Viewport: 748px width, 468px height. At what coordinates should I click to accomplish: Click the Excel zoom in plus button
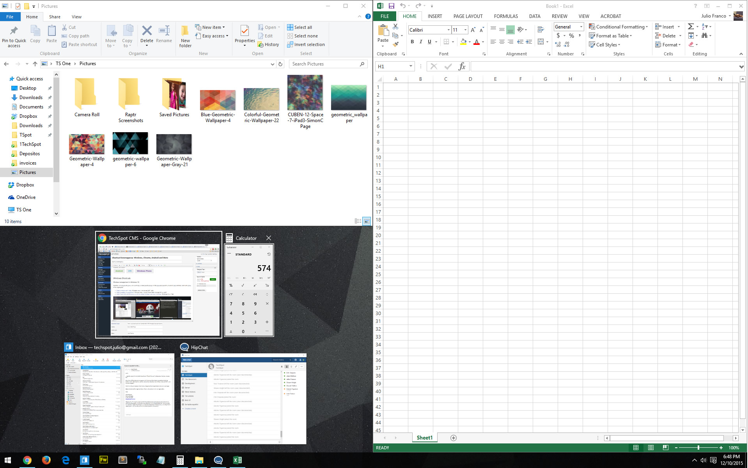tap(721, 448)
